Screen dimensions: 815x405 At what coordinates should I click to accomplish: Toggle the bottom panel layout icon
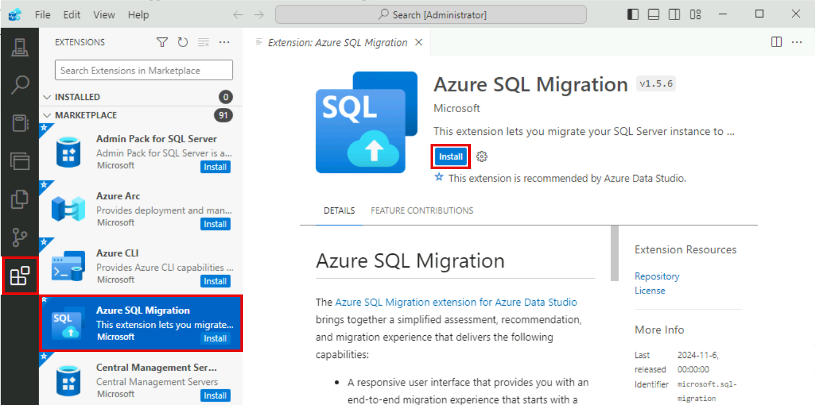click(x=653, y=15)
